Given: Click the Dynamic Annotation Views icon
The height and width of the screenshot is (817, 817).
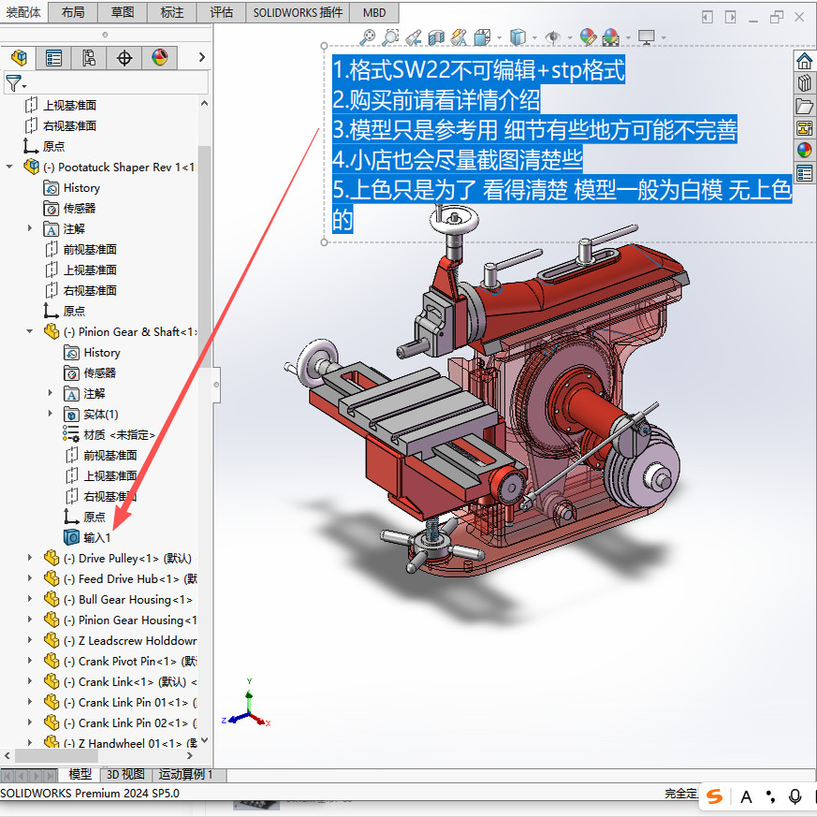Looking at the screenshot, I should point(460,37).
